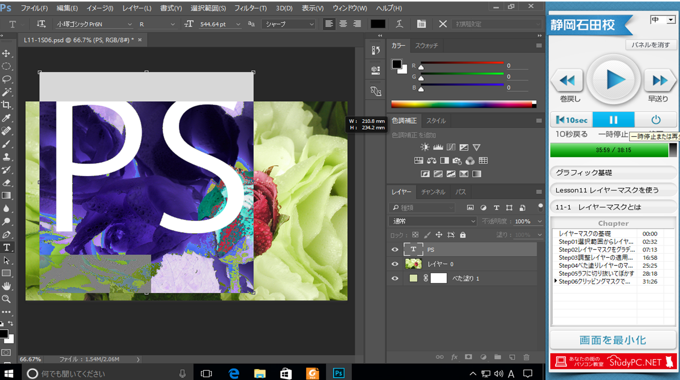Open the font size 544.64 pt dropdown
680x380 pixels.
point(238,24)
